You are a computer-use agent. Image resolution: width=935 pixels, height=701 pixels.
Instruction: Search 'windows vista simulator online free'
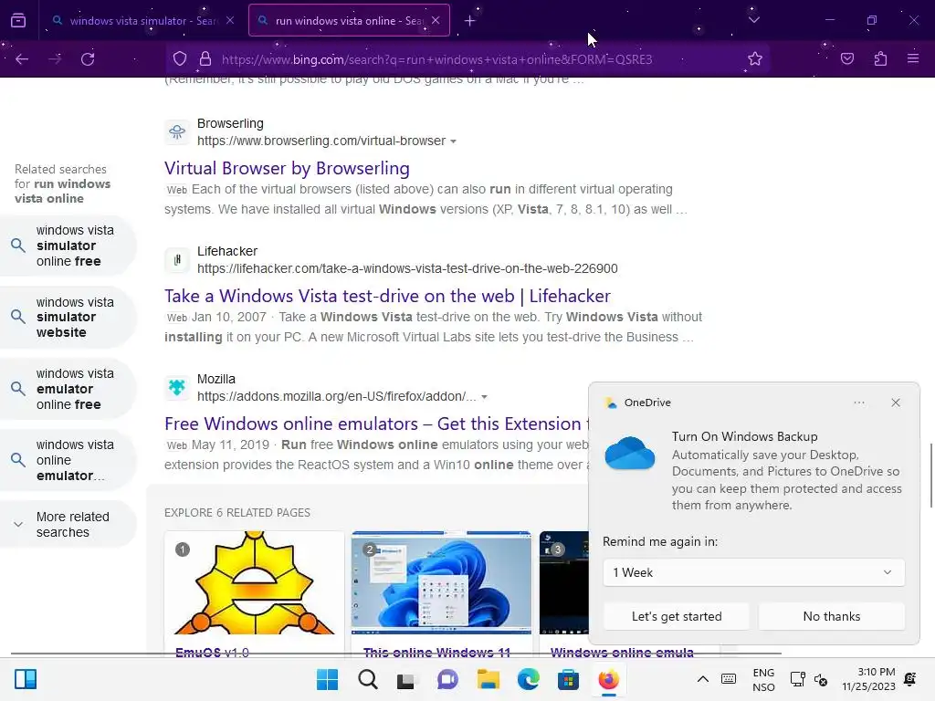pyautogui.click(x=68, y=246)
